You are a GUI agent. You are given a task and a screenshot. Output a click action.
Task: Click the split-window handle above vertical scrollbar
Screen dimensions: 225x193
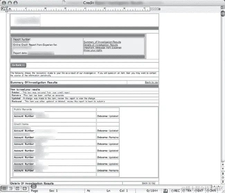[x=223, y=8]
